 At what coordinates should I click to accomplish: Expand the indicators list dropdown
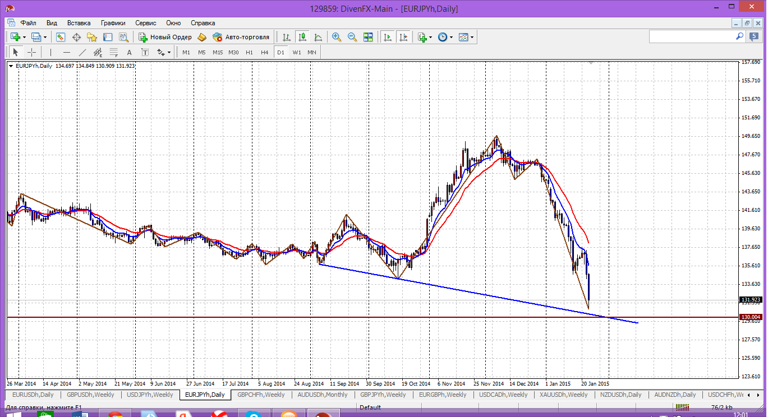[x=430, y=37]
